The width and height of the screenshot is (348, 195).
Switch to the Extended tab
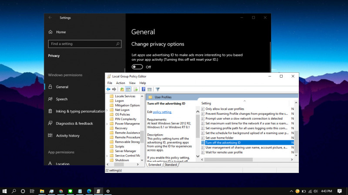coord(155,165)
